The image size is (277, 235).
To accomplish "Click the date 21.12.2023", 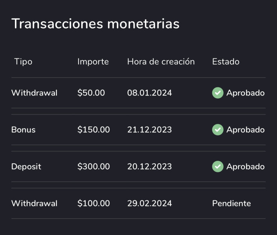I will (149, 130).
